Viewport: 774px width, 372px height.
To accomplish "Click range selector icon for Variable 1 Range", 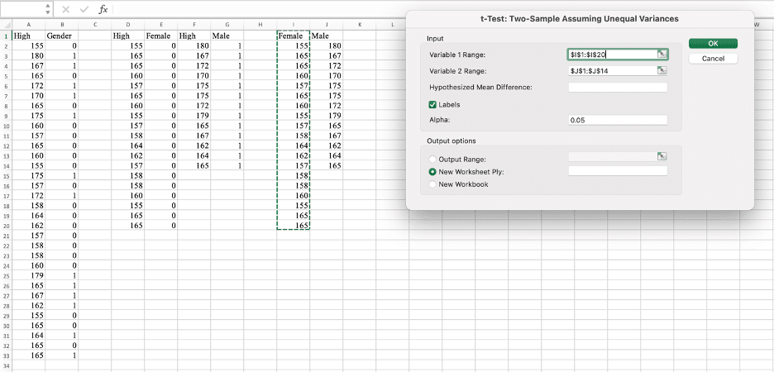I will pos(662,55).
